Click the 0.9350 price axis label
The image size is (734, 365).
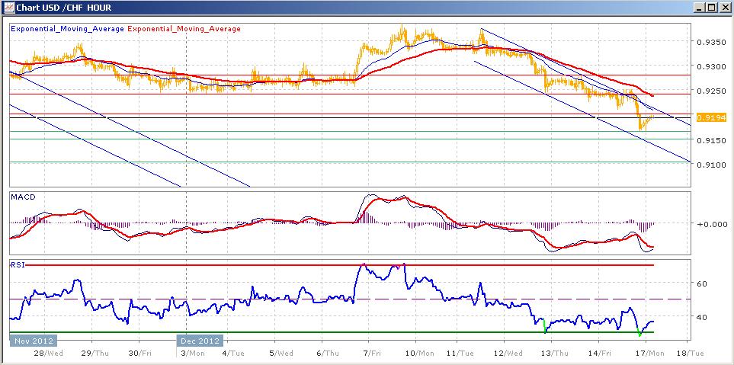tap(711, 43)
